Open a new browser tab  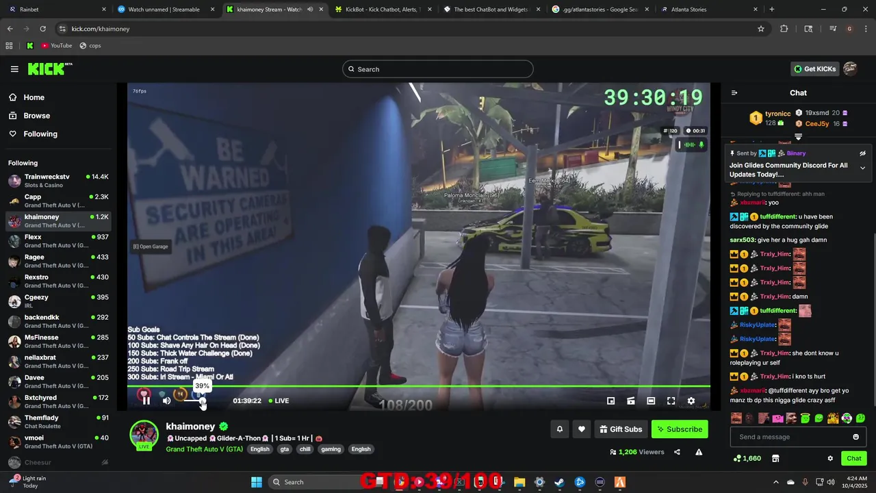[x=771, y=10]
